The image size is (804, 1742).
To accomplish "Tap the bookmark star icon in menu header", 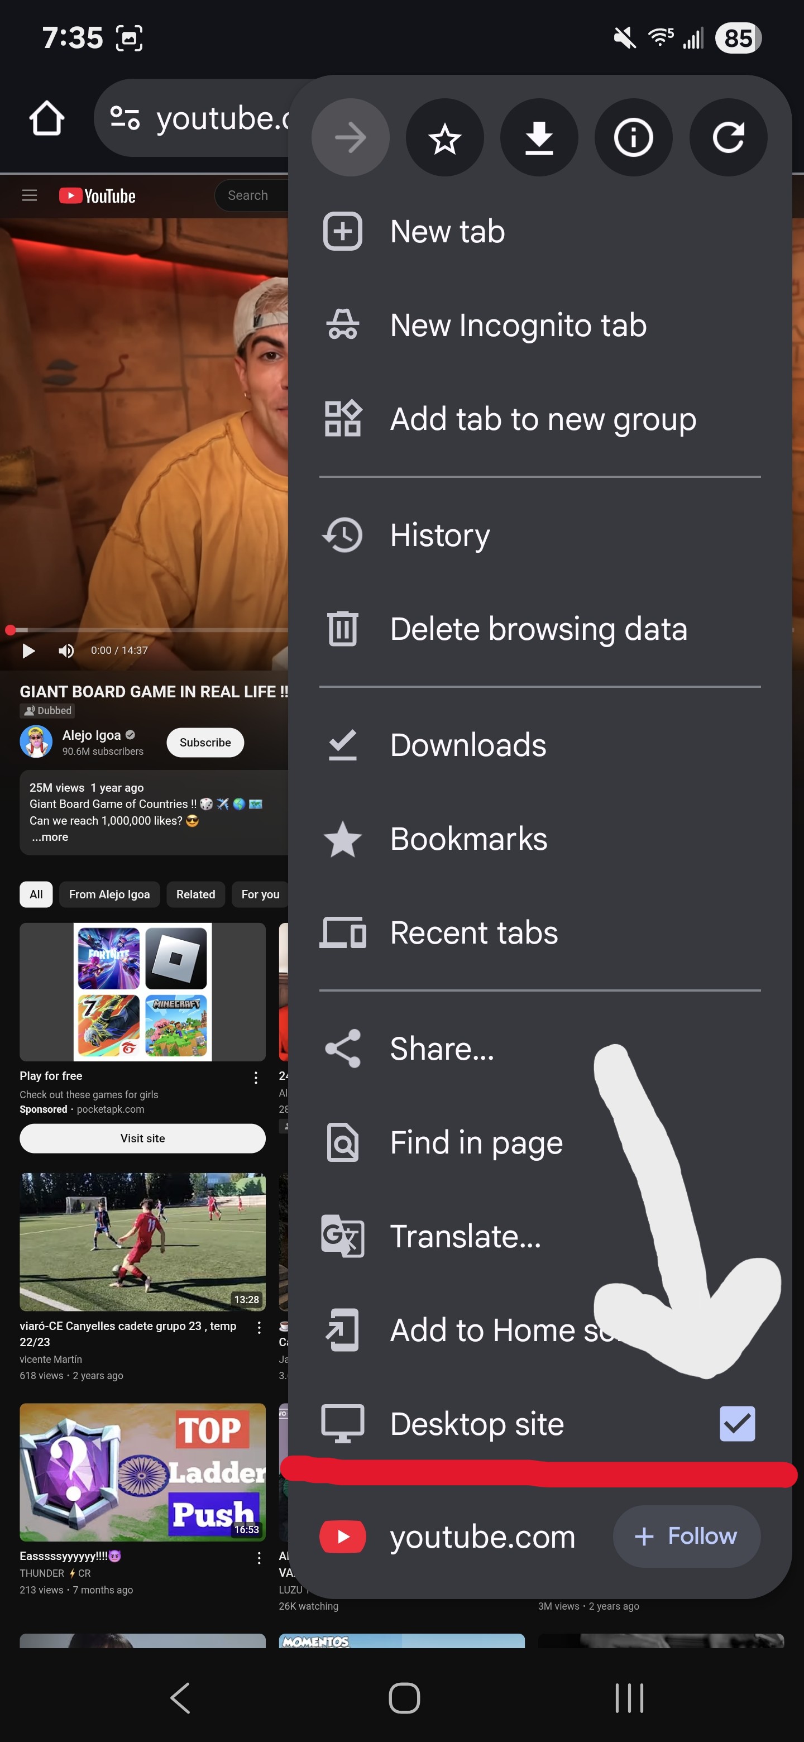I will coord(444,138).
